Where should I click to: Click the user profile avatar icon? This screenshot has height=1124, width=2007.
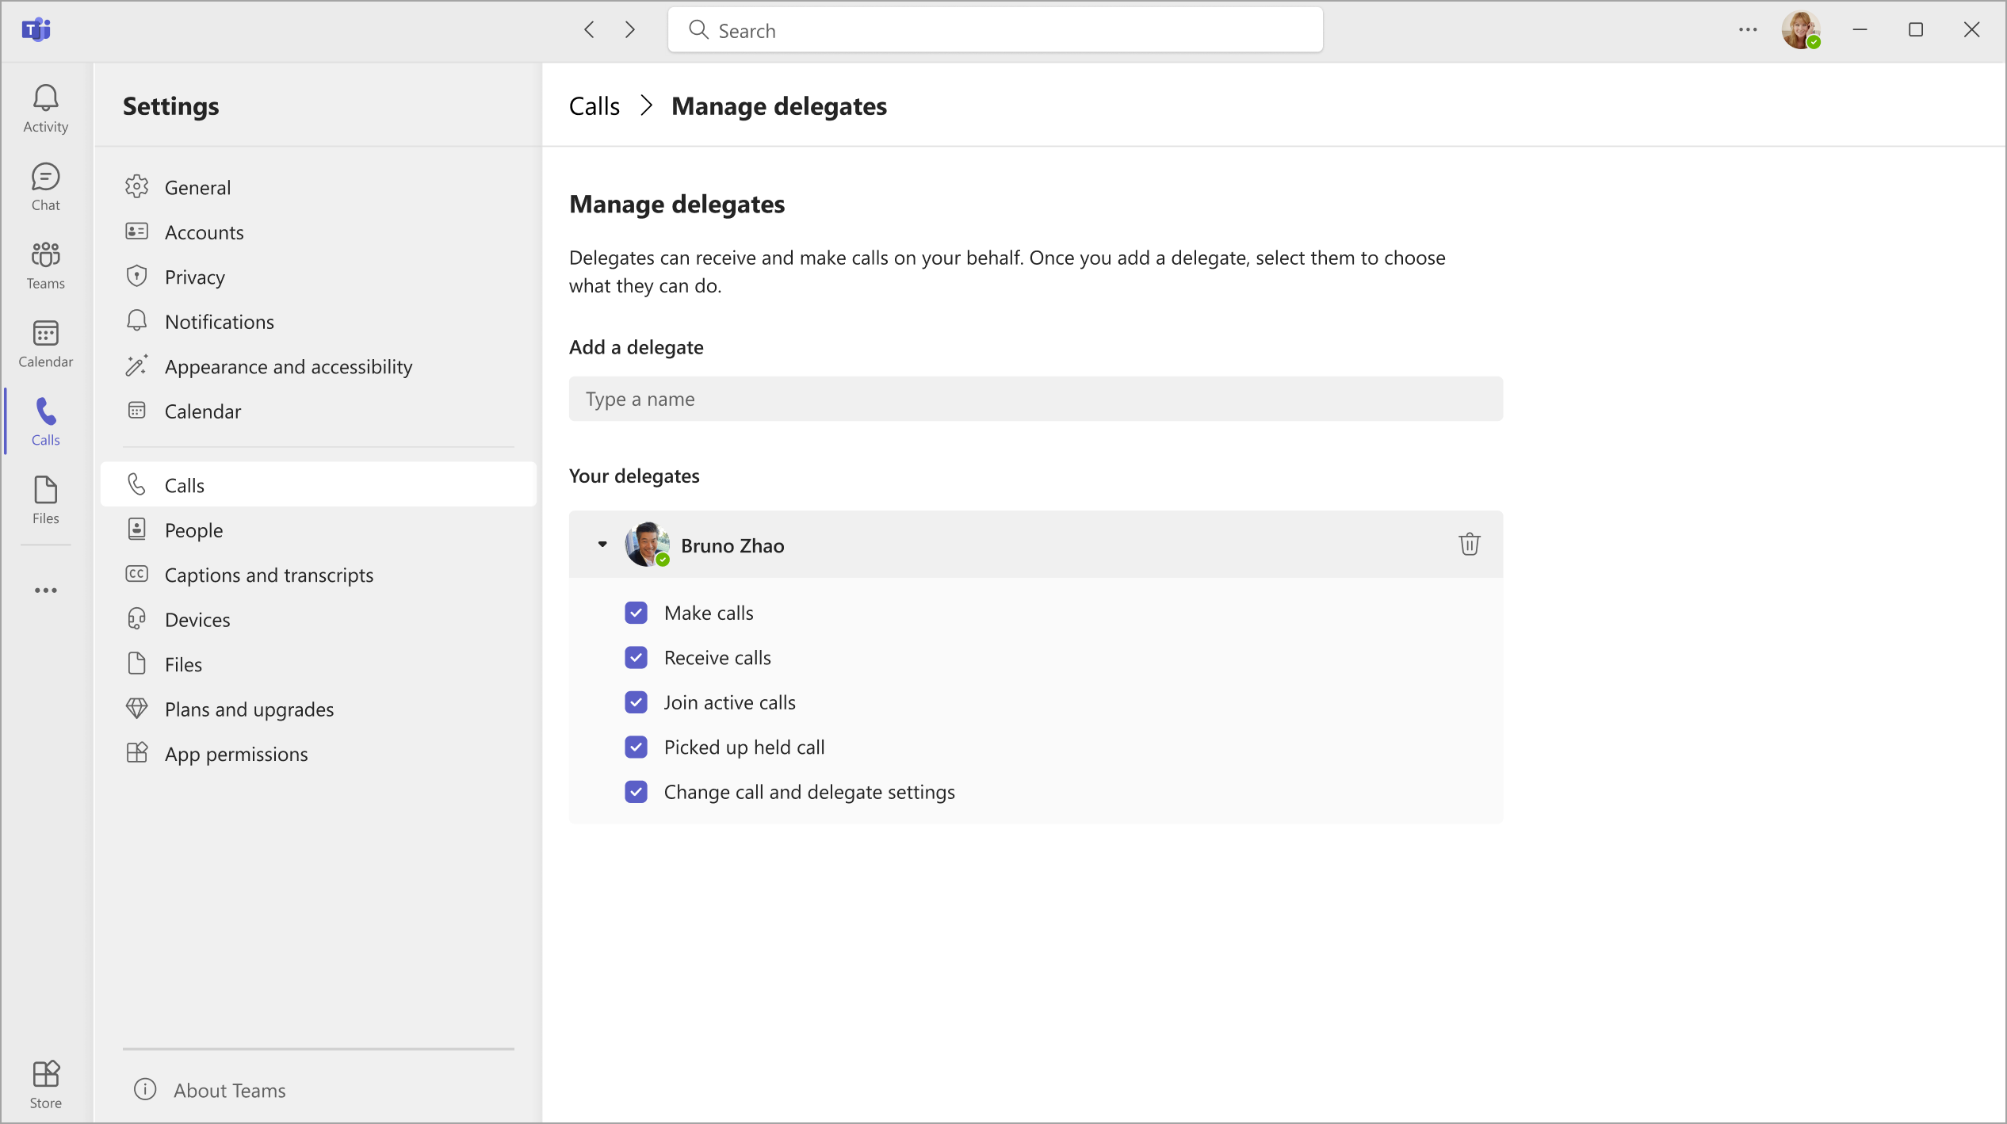[1802, 30]
